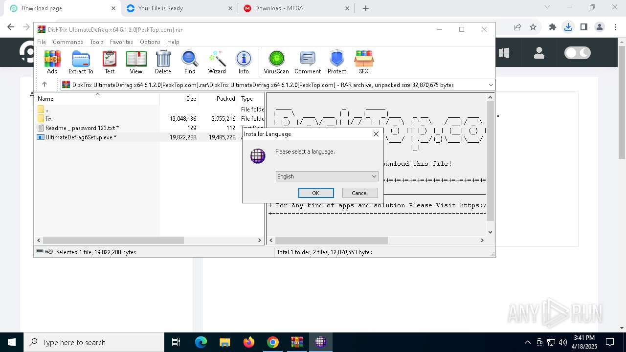
Task: Click the Windows taskbar search box
Action: pyautogui.click(x=94, y=342)
